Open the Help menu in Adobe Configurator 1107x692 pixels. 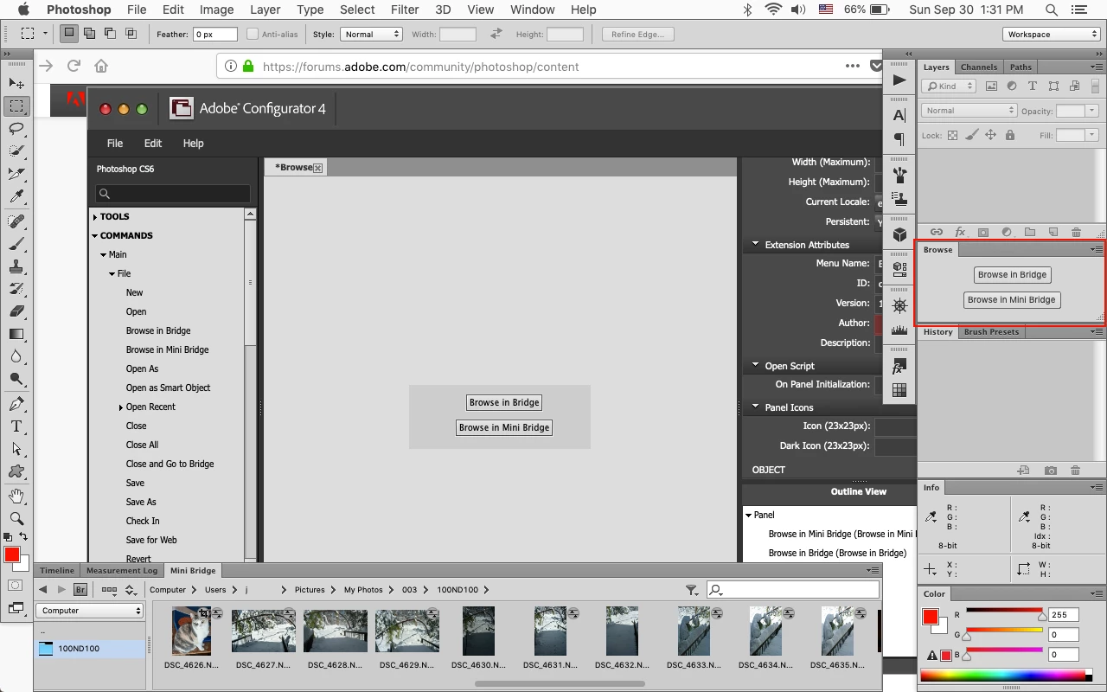tap(193, 144)
